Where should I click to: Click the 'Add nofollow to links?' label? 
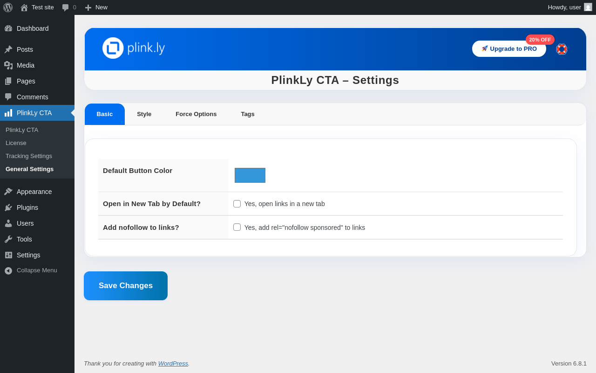point(141,228)
